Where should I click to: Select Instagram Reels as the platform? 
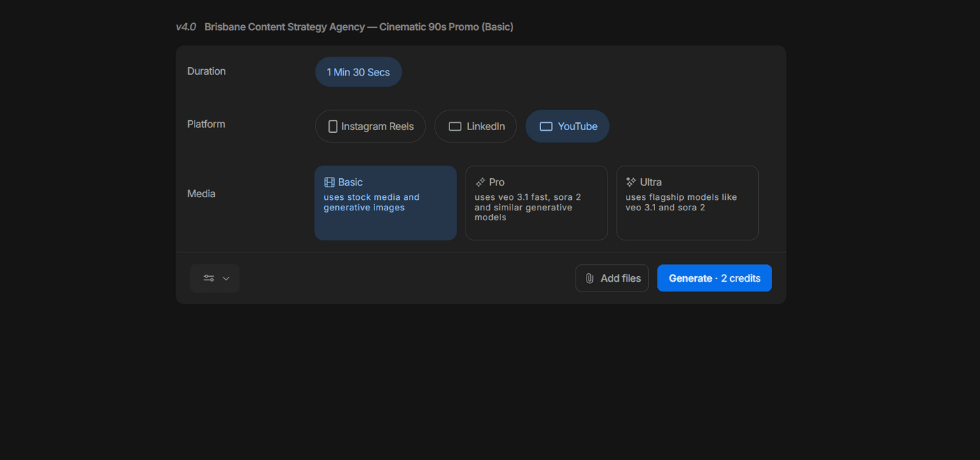pyautogui.click(x=377, y=127)
